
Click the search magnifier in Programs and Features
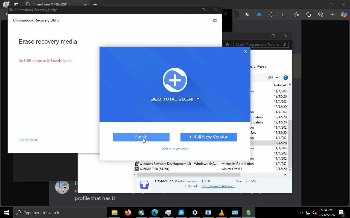(285, 45)
